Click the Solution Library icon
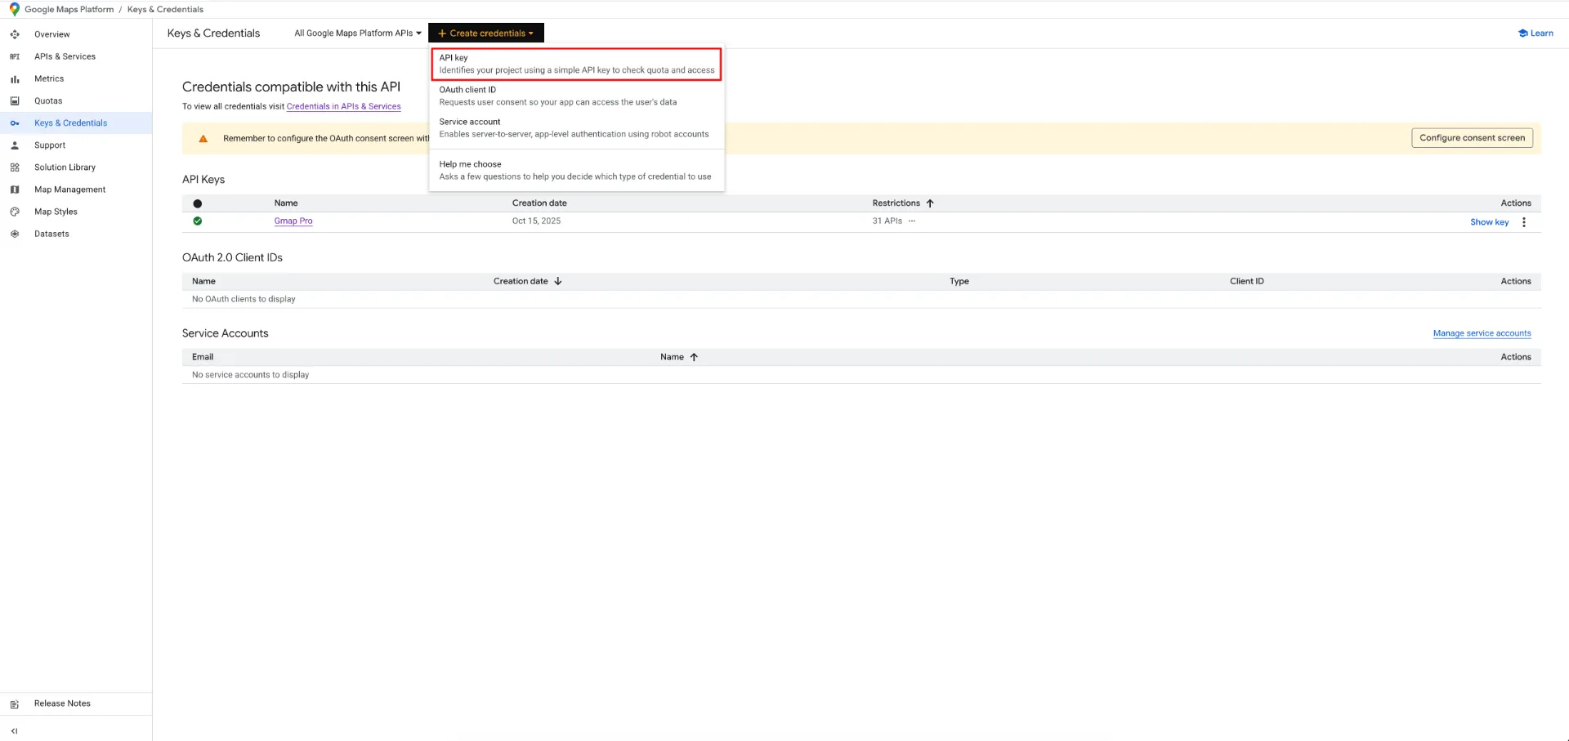 [x=15, y=167]
